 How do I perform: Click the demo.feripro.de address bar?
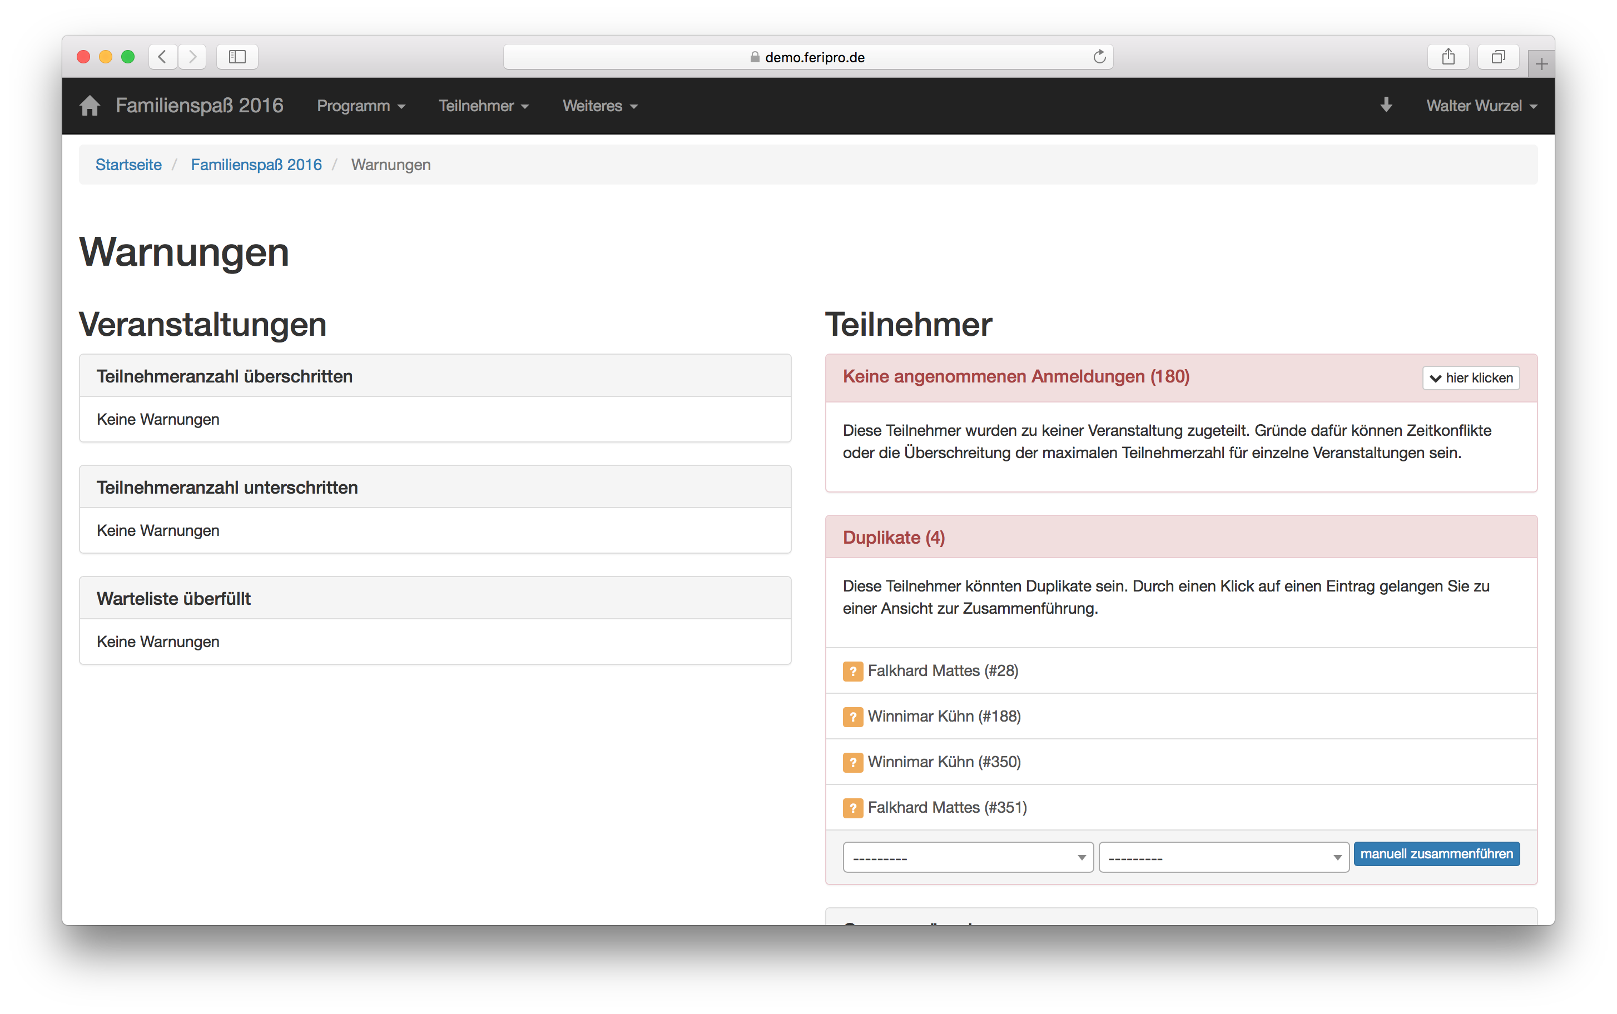click(807, 57)
